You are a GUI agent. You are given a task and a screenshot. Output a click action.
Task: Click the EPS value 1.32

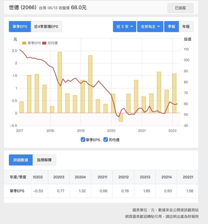pyautogui.click(x=82, y=191)
